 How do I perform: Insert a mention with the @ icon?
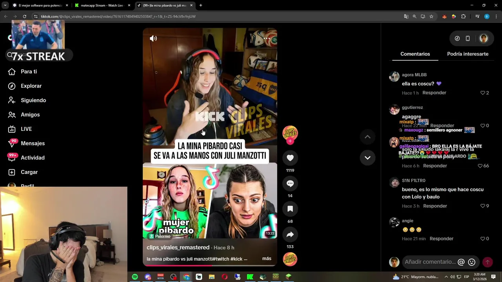[461, 262]
